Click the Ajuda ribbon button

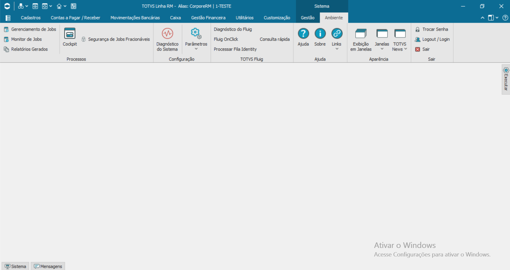pos(303,37)
